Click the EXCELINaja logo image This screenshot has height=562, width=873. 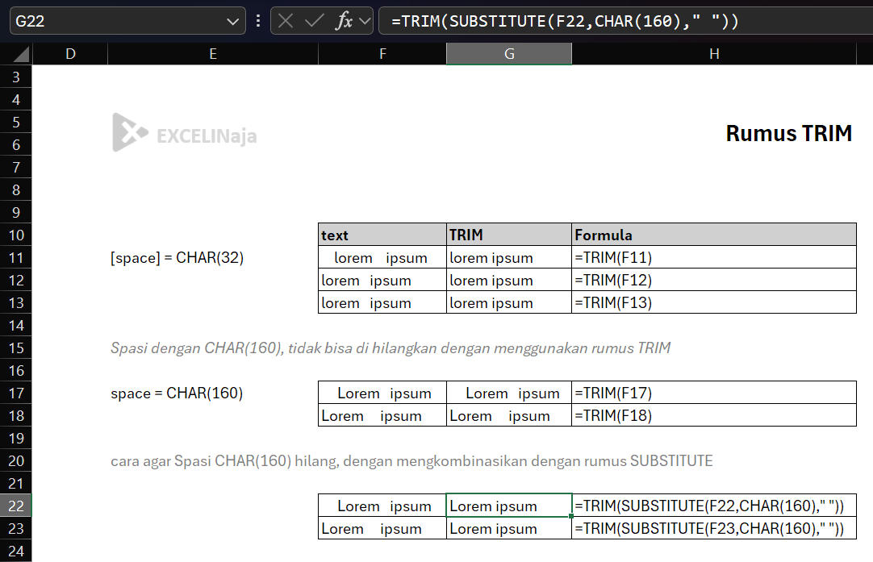[184, 133]
